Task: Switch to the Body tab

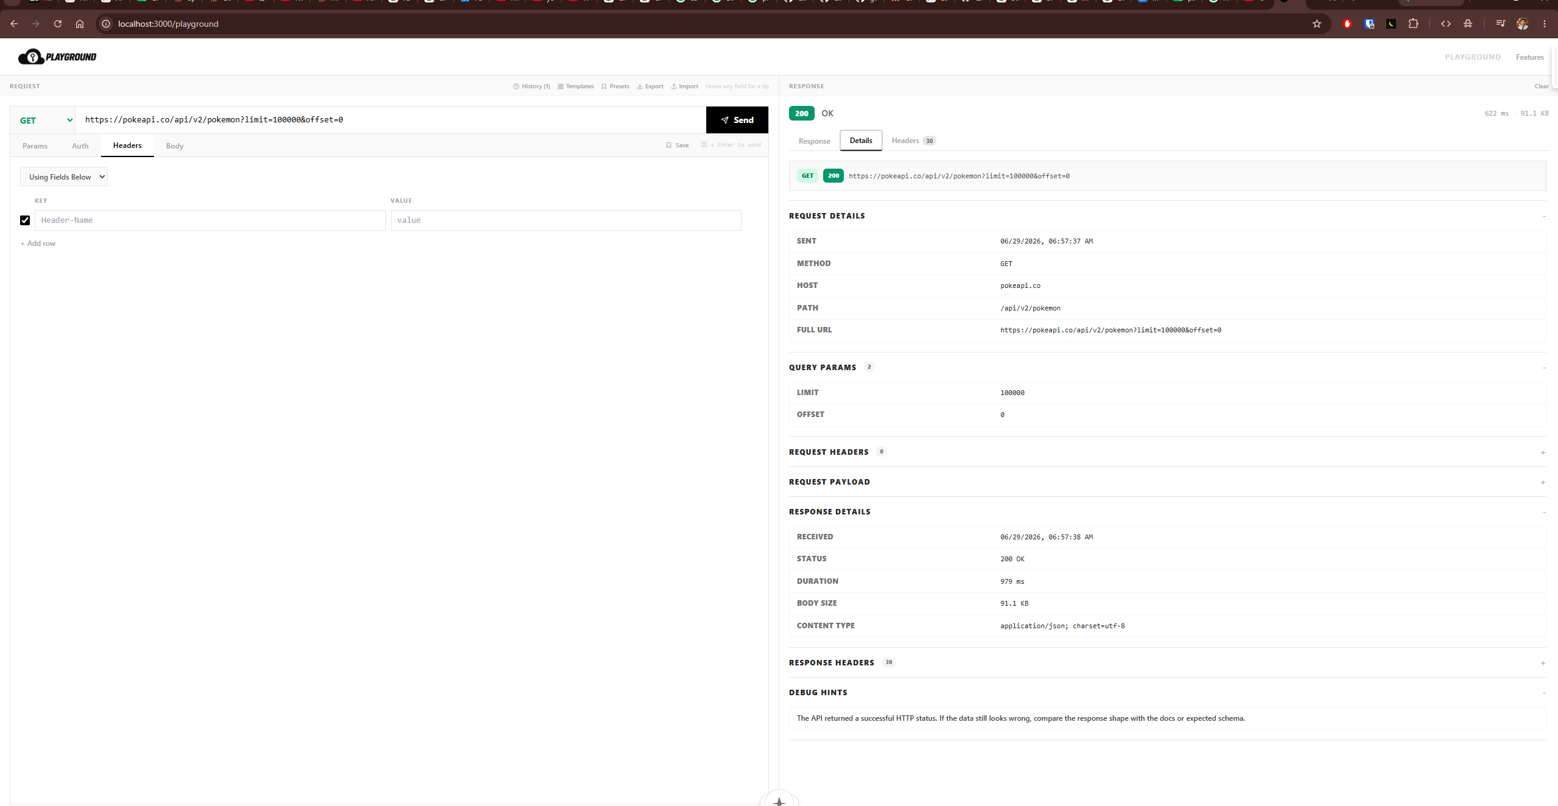Action: (x=175, y=146)
